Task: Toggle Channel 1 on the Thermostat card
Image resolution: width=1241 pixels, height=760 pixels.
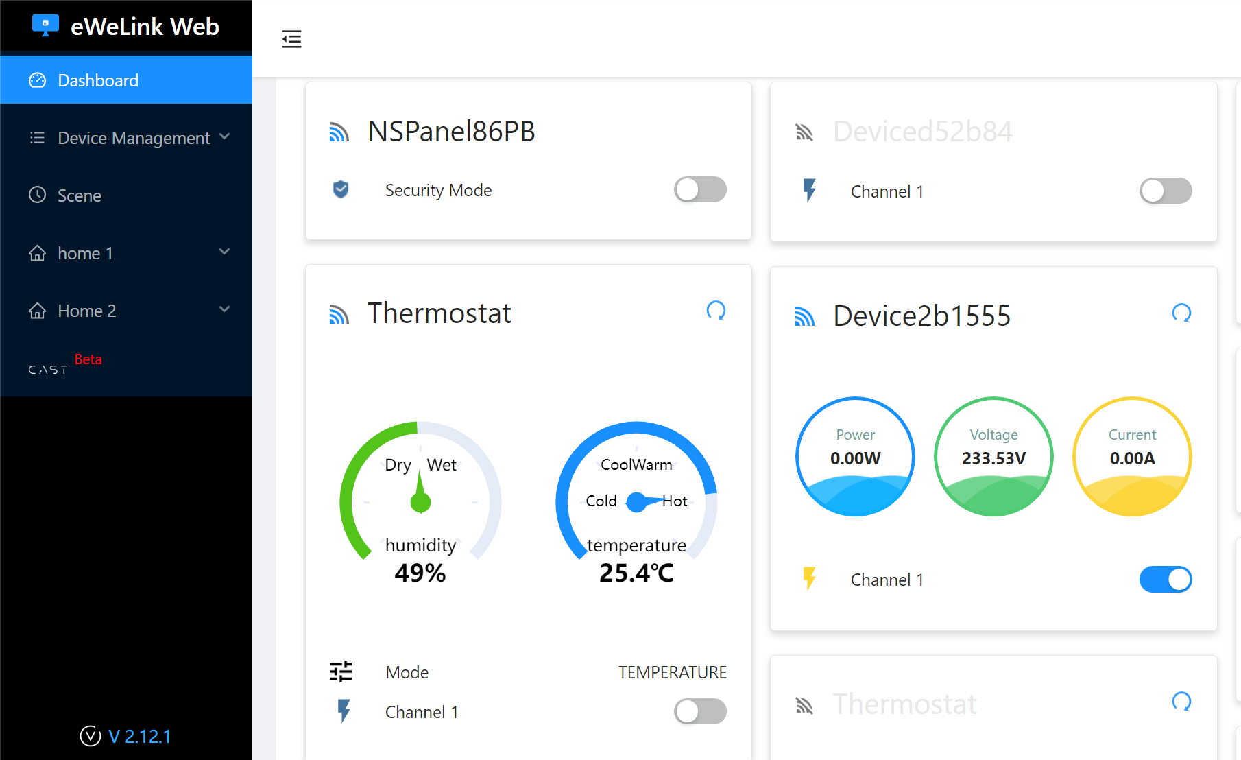Action: point(699,711)
